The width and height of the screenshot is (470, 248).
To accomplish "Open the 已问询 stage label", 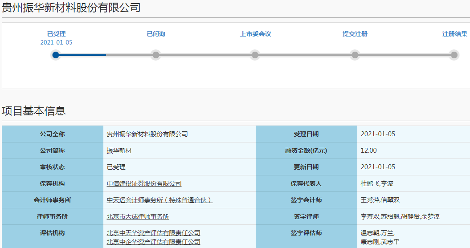I will (156, 34).
